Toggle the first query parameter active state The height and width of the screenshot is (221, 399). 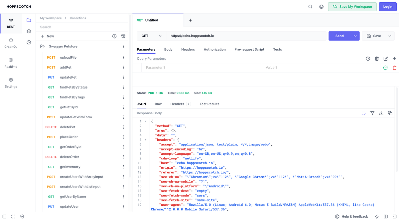(385, 68)
